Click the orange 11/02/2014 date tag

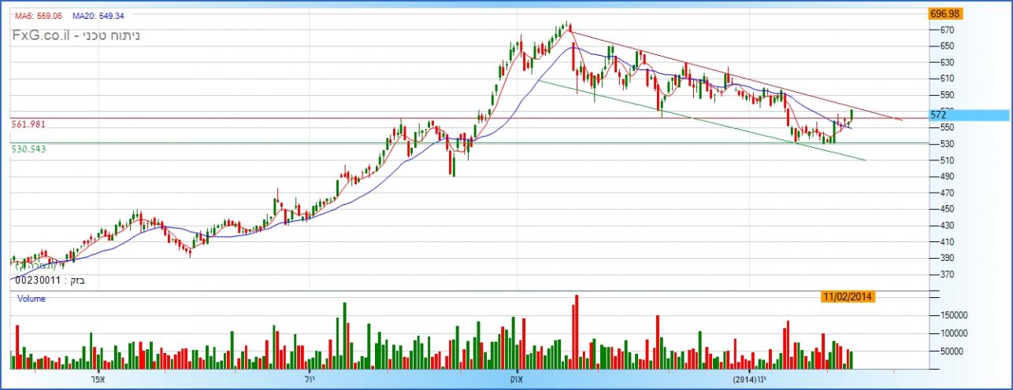tap(848, 296)
